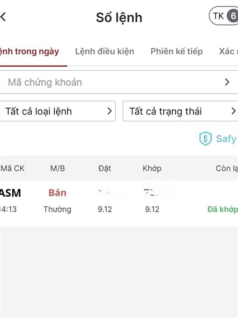Tap the Đặt column header
This screenshot has height=318, width=238.
tap(105, 169)
